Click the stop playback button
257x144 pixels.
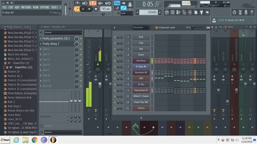(89, 9)
